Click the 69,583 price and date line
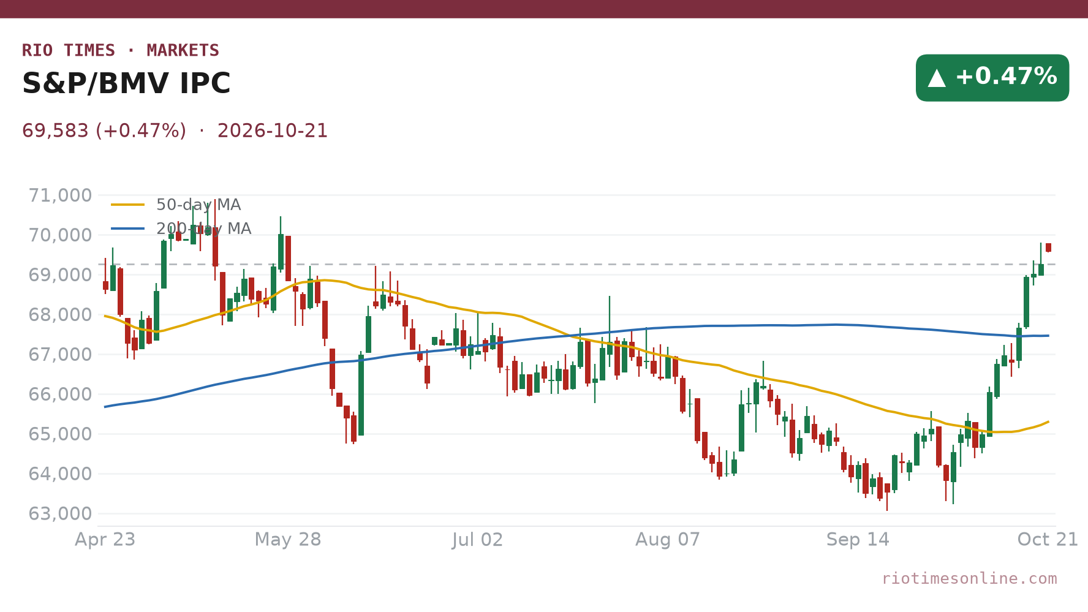Screen dimensions: 1088x612 coord(175,131)
